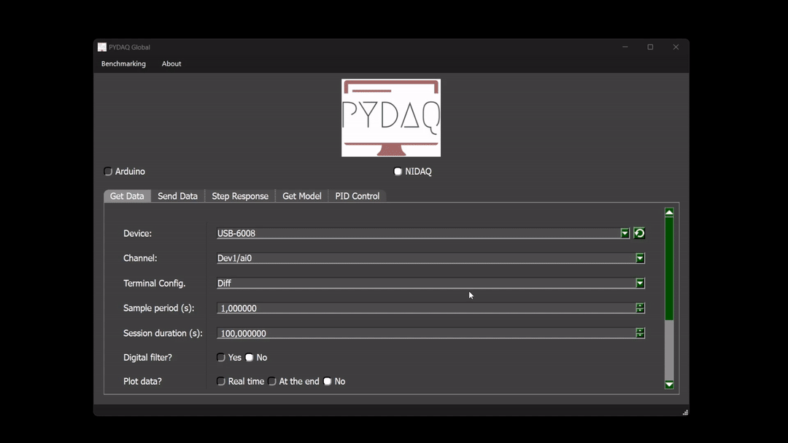Image resolution: width=788 pixels, height=443 pixels.
Task: Click the Sample period stepper arrows
Action: pos(640,308)
